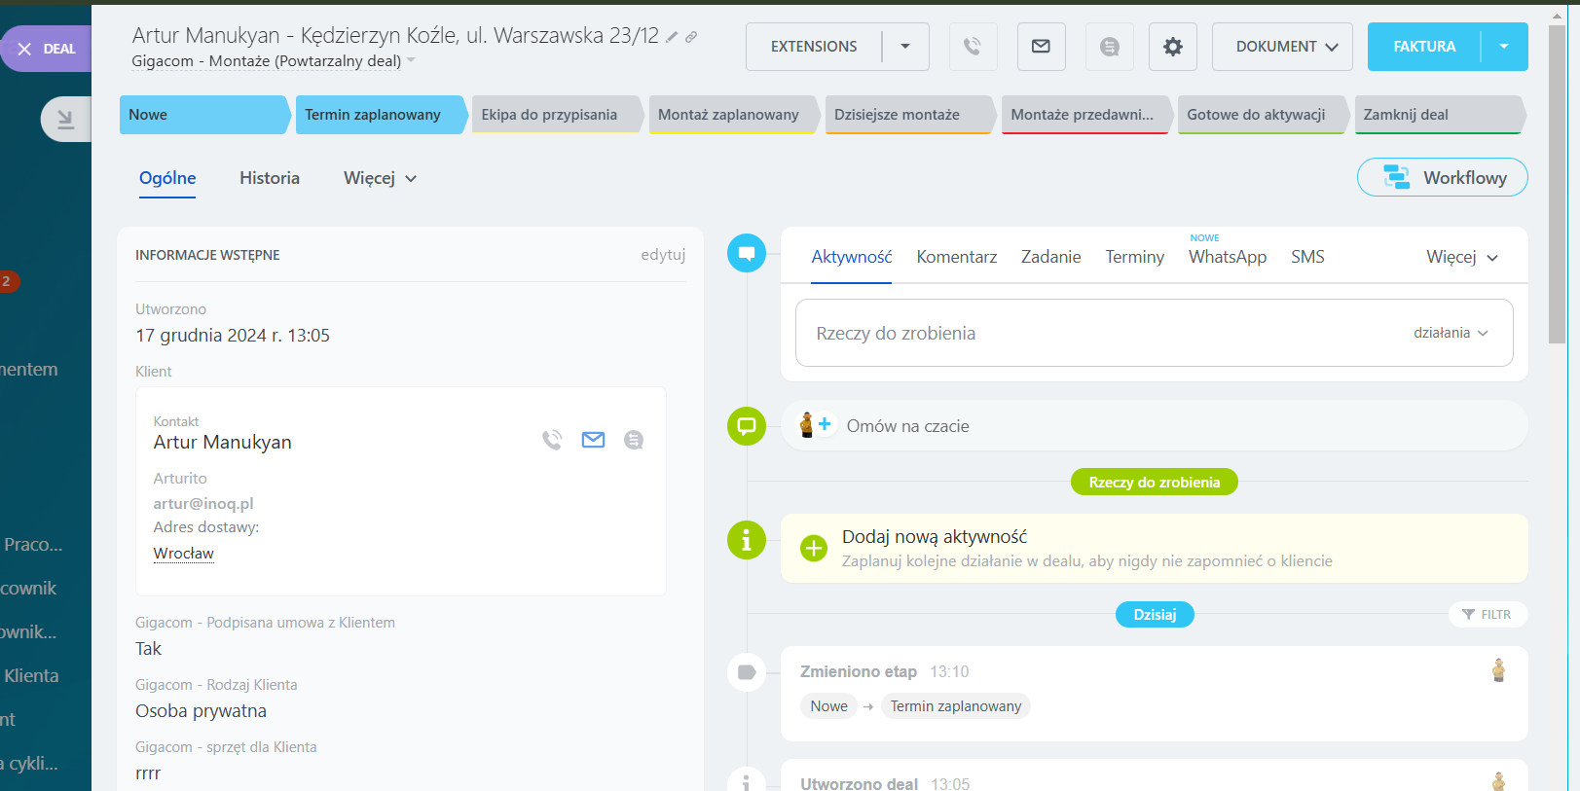The width and height of the screenshot is (1580, 791).
Task: Open user avatar on Utworzono deal entry
Action: pyautogui.click(x=1498, y=781)
